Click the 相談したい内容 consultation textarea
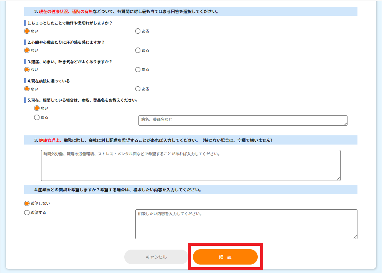Viewport: 382px width, 273px height. click(x=246, y=224)
